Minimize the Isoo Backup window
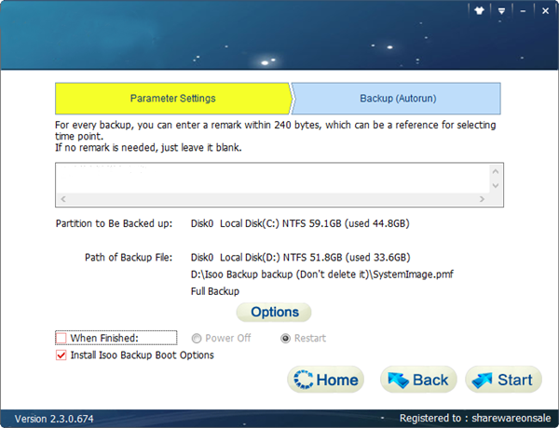This screenshot has width=559, height=428. click(x=521, y=11)
